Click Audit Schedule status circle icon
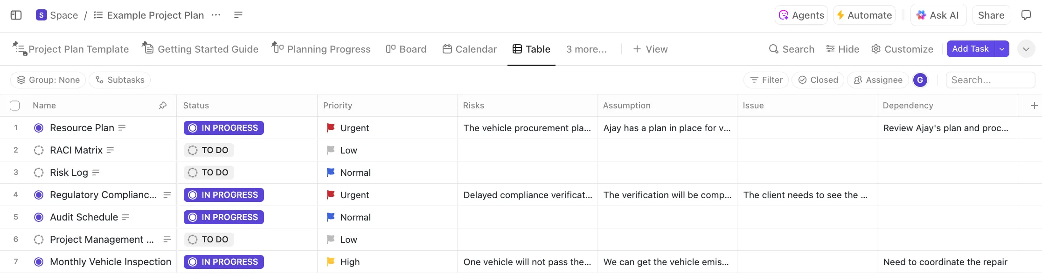 (39, 217)
